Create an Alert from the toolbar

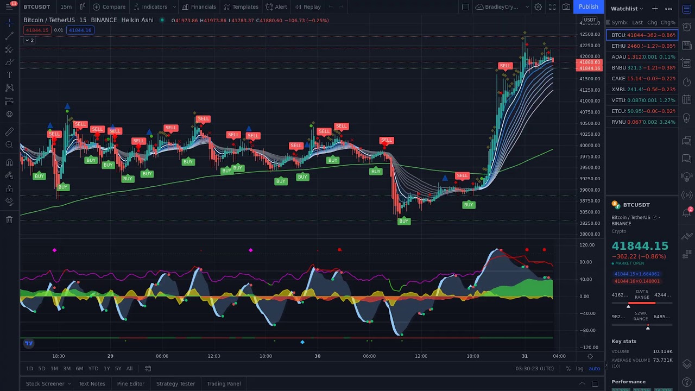coord(276,7)
